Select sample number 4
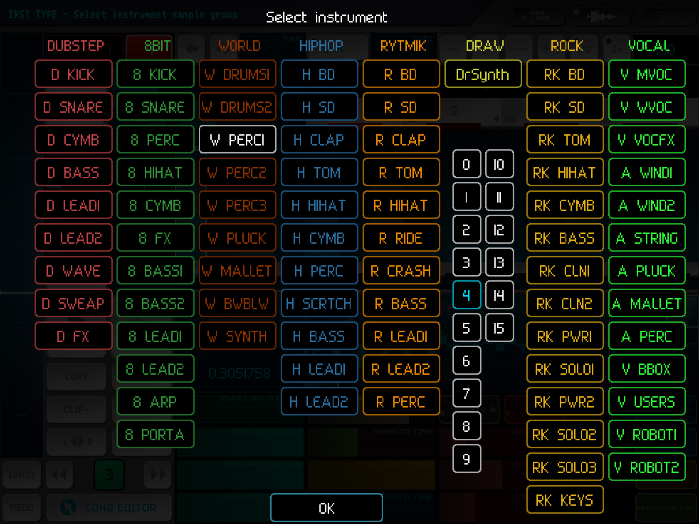The height and width of the screenshot is (524, 699). pyautogui.click(x=466, y=295)
